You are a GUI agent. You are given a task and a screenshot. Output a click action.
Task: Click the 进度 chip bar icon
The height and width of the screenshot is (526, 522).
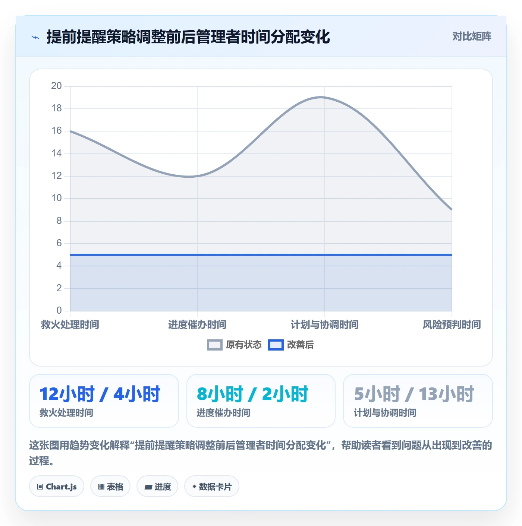[x=148, y=487]
